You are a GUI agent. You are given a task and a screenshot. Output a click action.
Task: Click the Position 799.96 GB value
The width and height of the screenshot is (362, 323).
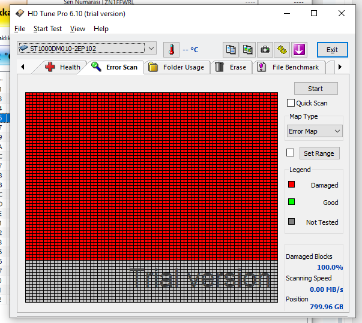point(326,307)
